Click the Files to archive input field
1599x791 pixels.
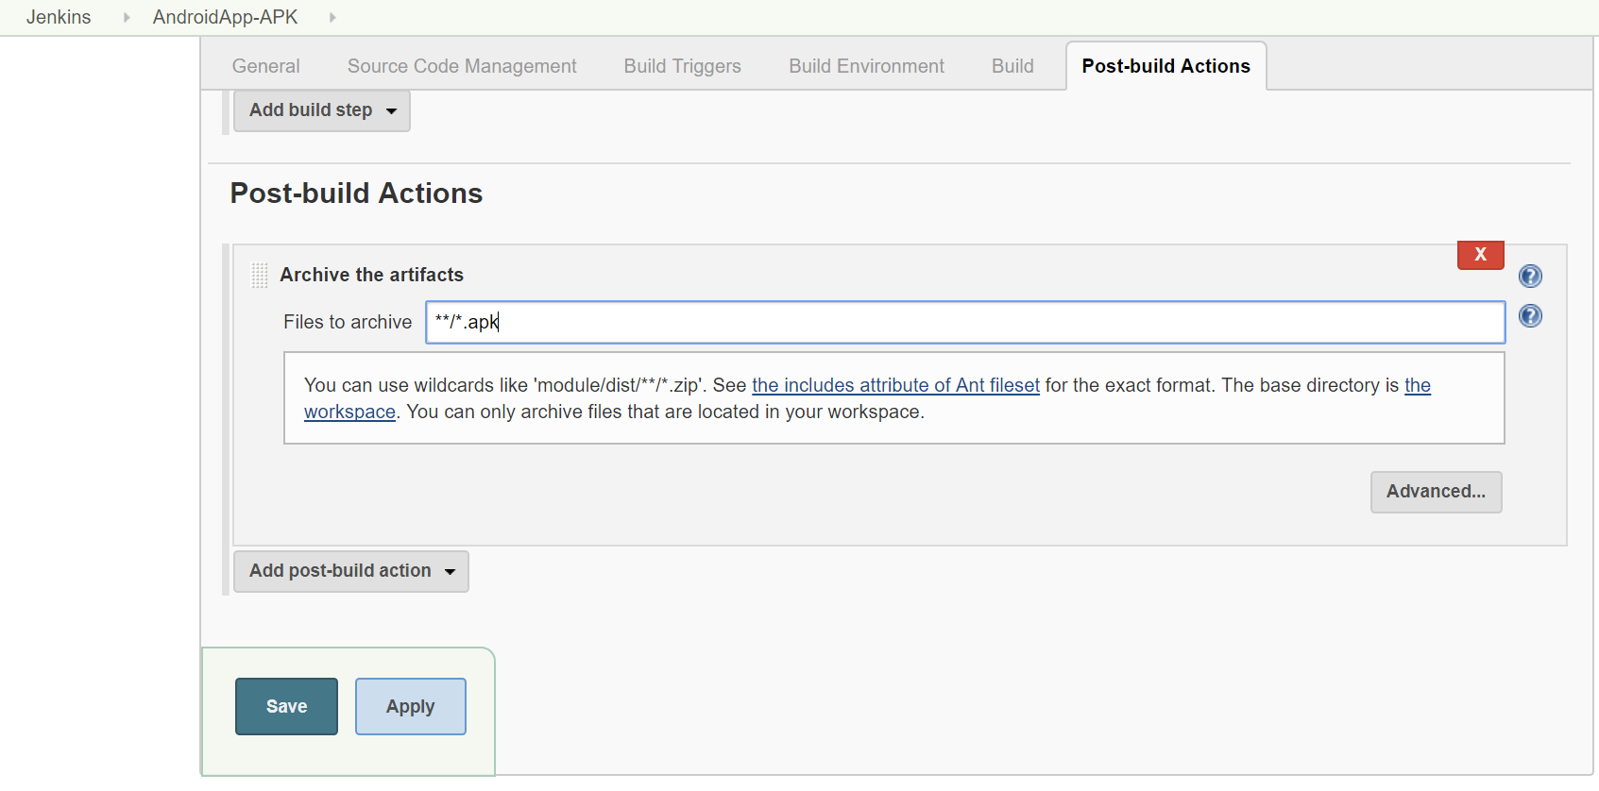964,322
